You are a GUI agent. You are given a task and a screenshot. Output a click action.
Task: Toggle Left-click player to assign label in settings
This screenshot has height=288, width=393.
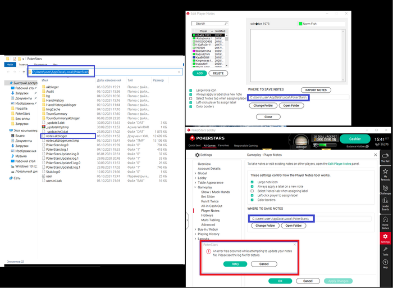pyautogui.click(x=252, y=196)
